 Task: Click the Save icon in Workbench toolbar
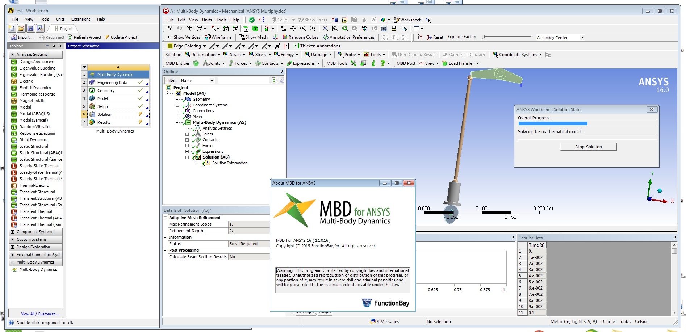tap(30, 28)
